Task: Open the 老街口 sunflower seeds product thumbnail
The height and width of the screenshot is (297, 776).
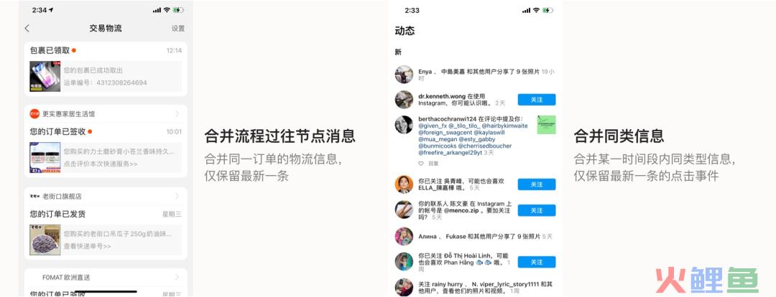Action: click(x=45, y=240)
